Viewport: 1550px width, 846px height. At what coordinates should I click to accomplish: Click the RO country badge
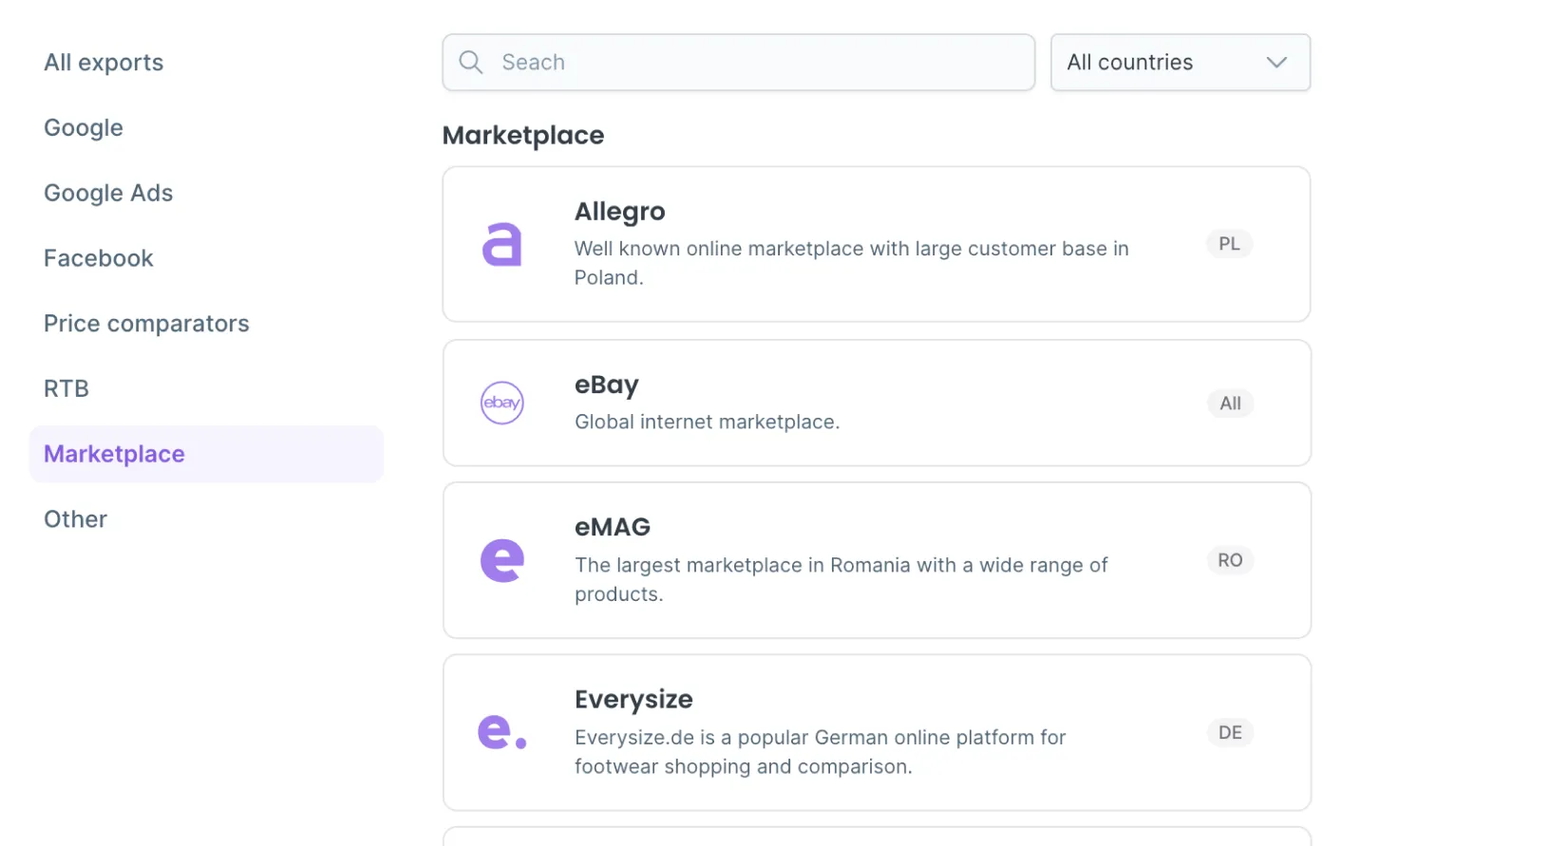pos(1231,560)
